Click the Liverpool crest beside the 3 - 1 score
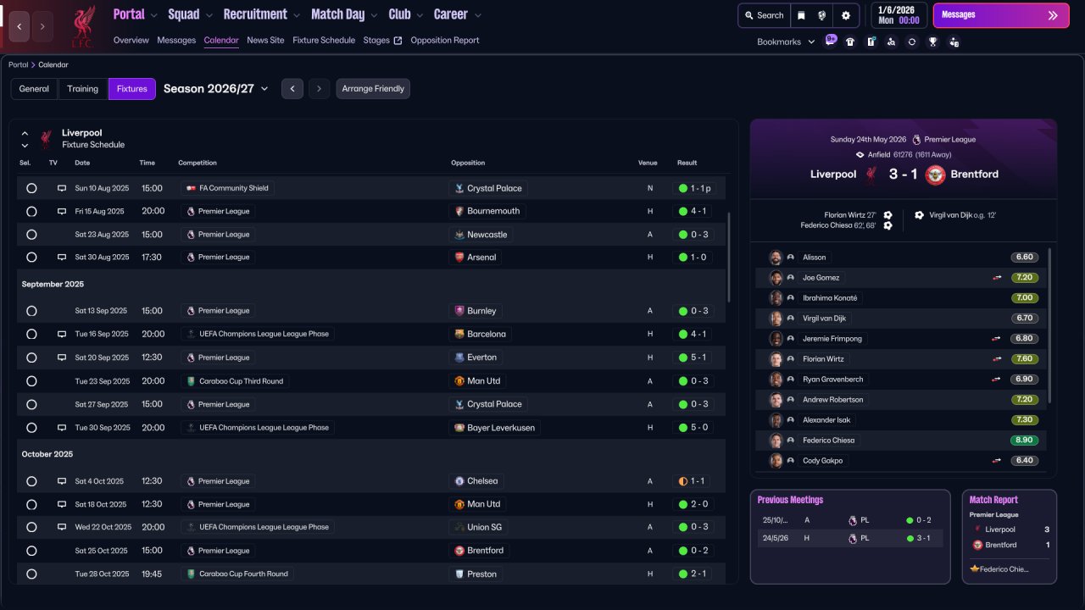This screenshot has width=1085, height=610. [x=870, y=175]
